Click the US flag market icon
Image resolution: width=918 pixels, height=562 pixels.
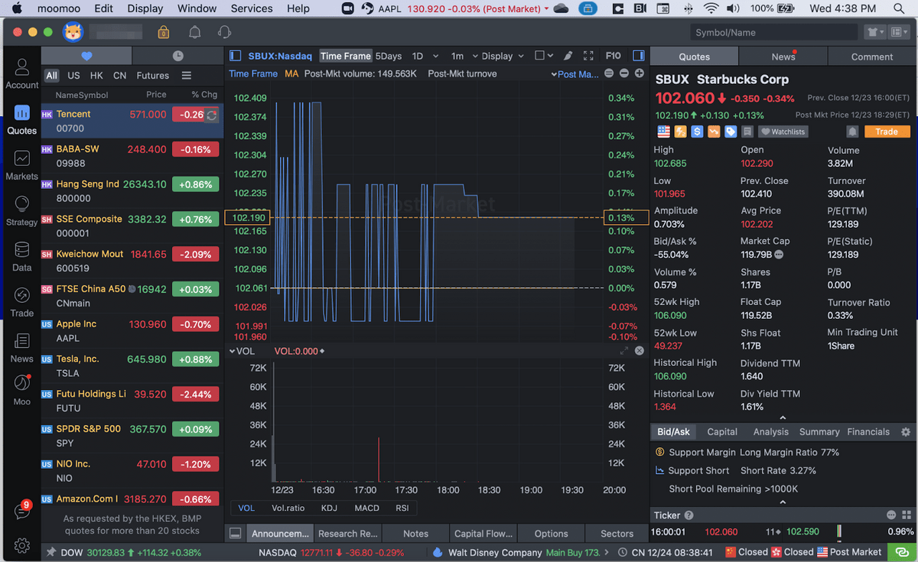663,132
